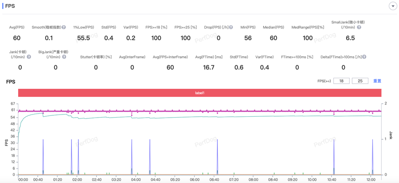Click the Avg(FPS) value 60
This screenshot has width=399, height=183.
click(x=17, y=38)
